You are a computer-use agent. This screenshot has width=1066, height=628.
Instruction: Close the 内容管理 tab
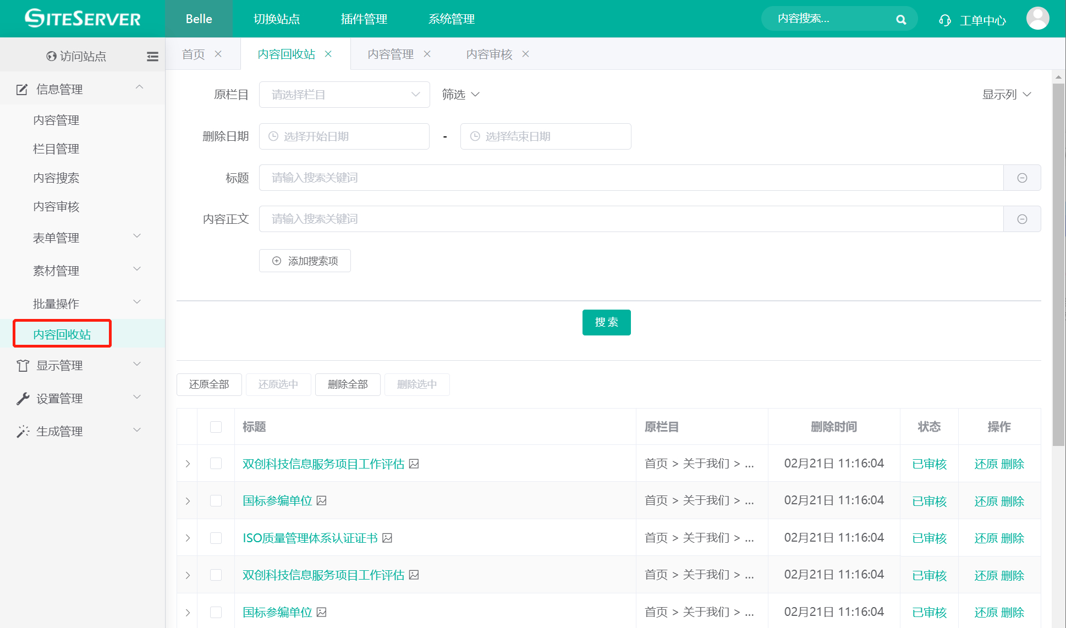click(x=427, y=54)
